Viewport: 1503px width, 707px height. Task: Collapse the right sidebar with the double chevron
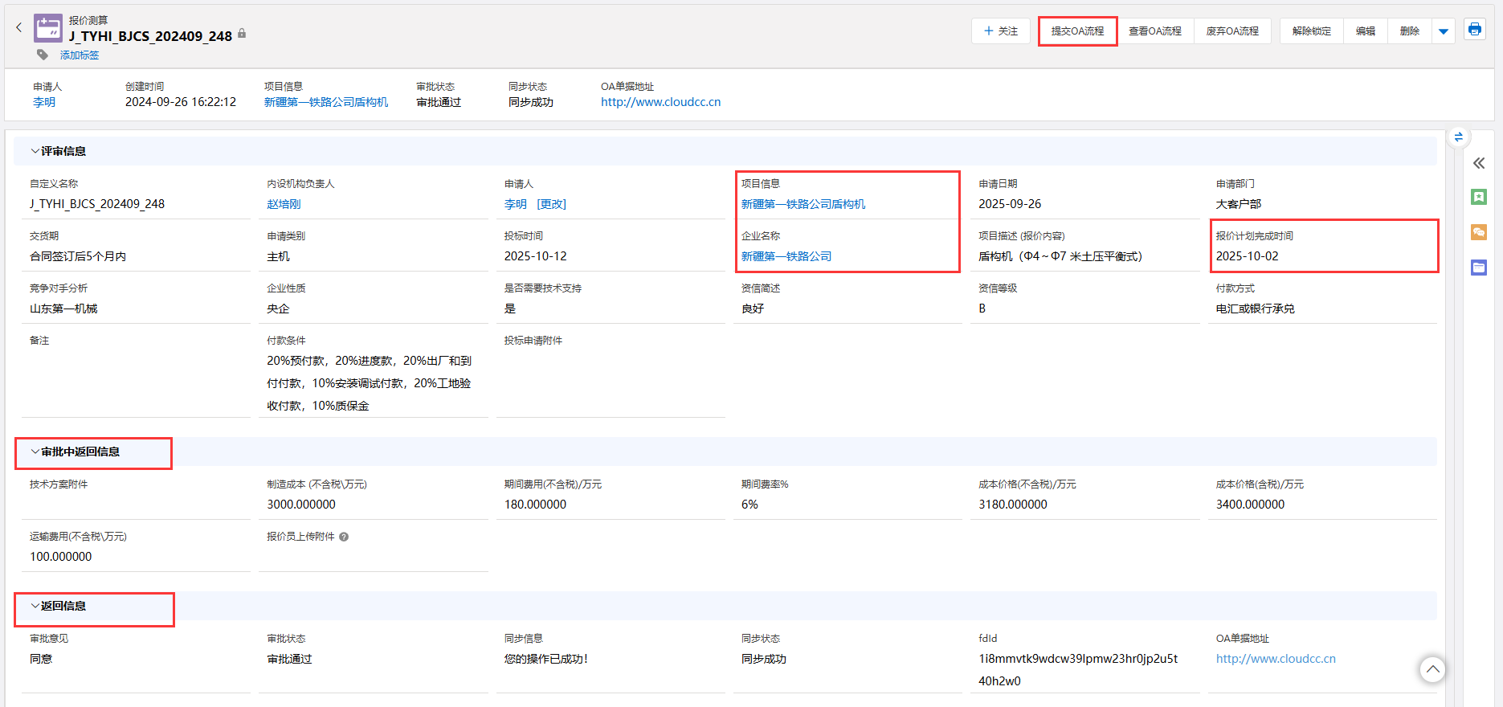click(1478, 163)
